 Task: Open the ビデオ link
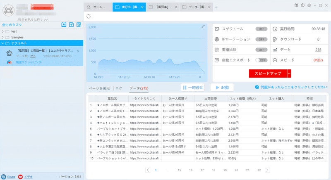(28, 177)
